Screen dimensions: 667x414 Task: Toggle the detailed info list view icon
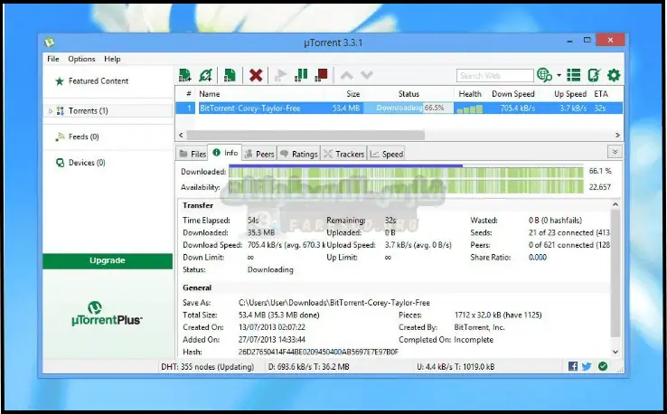coord(575,75)
